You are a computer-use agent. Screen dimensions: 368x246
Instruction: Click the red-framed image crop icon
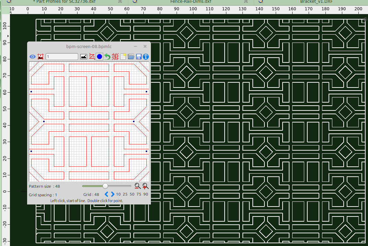point(40,57)
